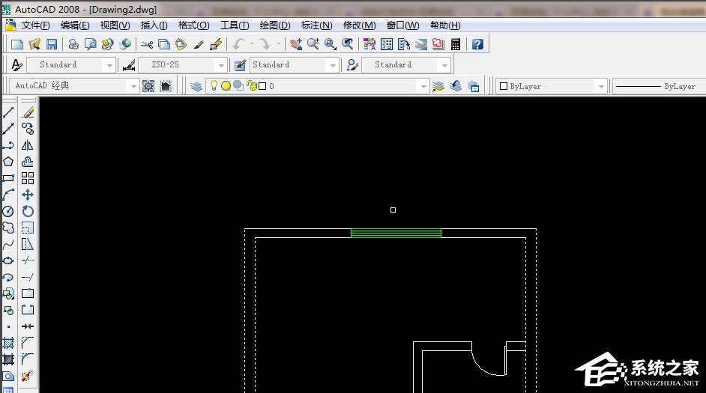This screenshot has width=706, height=393.
Task: Select the Move tool
Action: [28, 195]
